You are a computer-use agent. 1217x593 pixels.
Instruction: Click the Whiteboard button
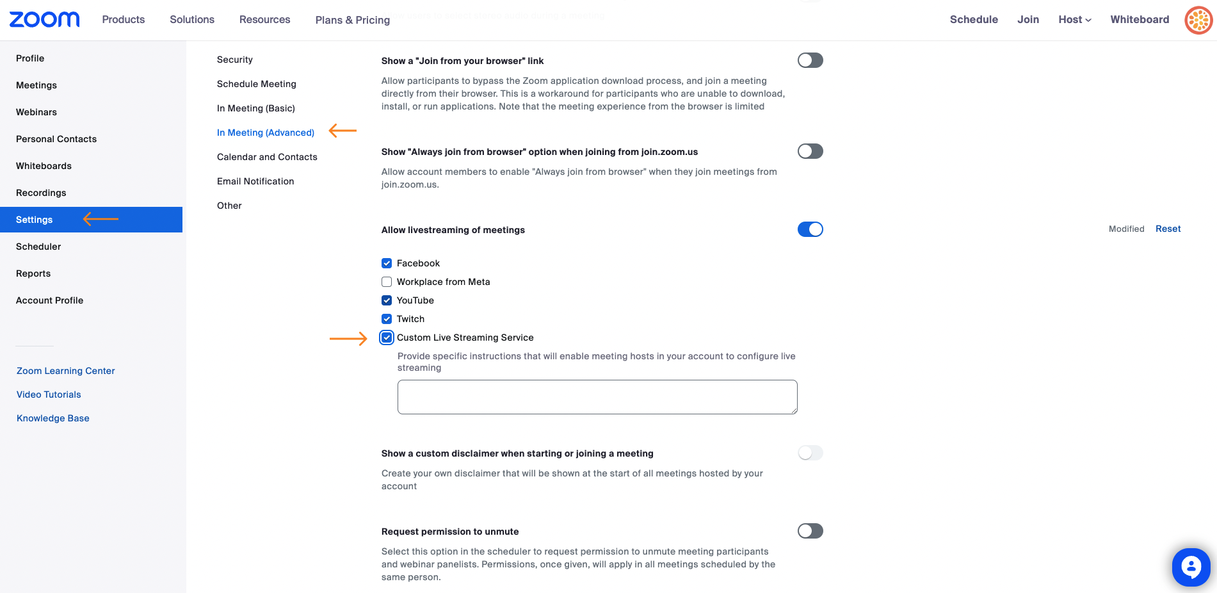pyautogui.click(x=1140, y=20)
